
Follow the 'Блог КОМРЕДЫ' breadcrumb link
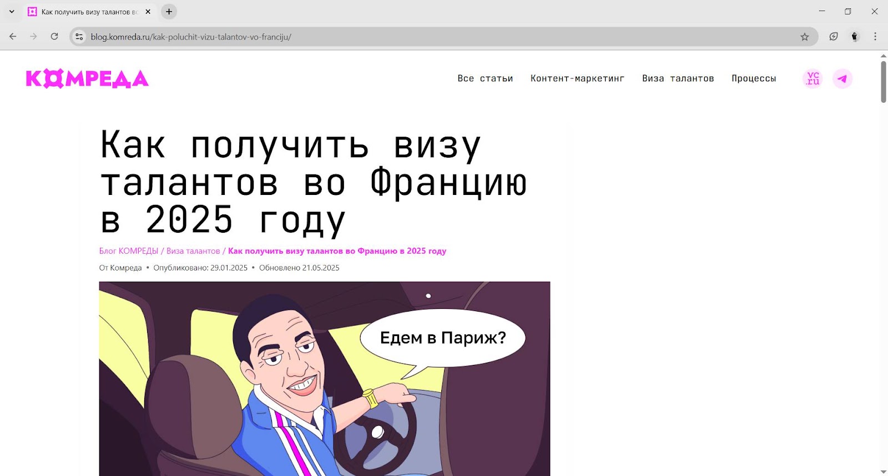pyautogui.click(x=129, y=251)
